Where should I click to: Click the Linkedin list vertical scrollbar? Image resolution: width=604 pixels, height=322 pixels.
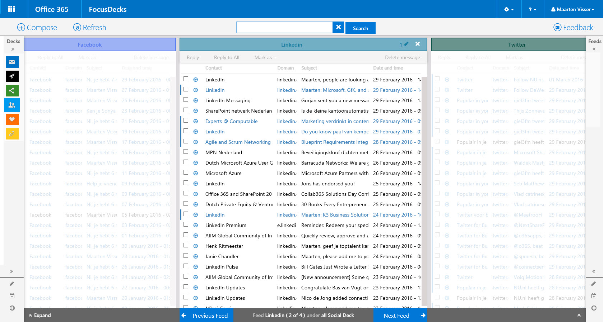click(x=424, y=191)
